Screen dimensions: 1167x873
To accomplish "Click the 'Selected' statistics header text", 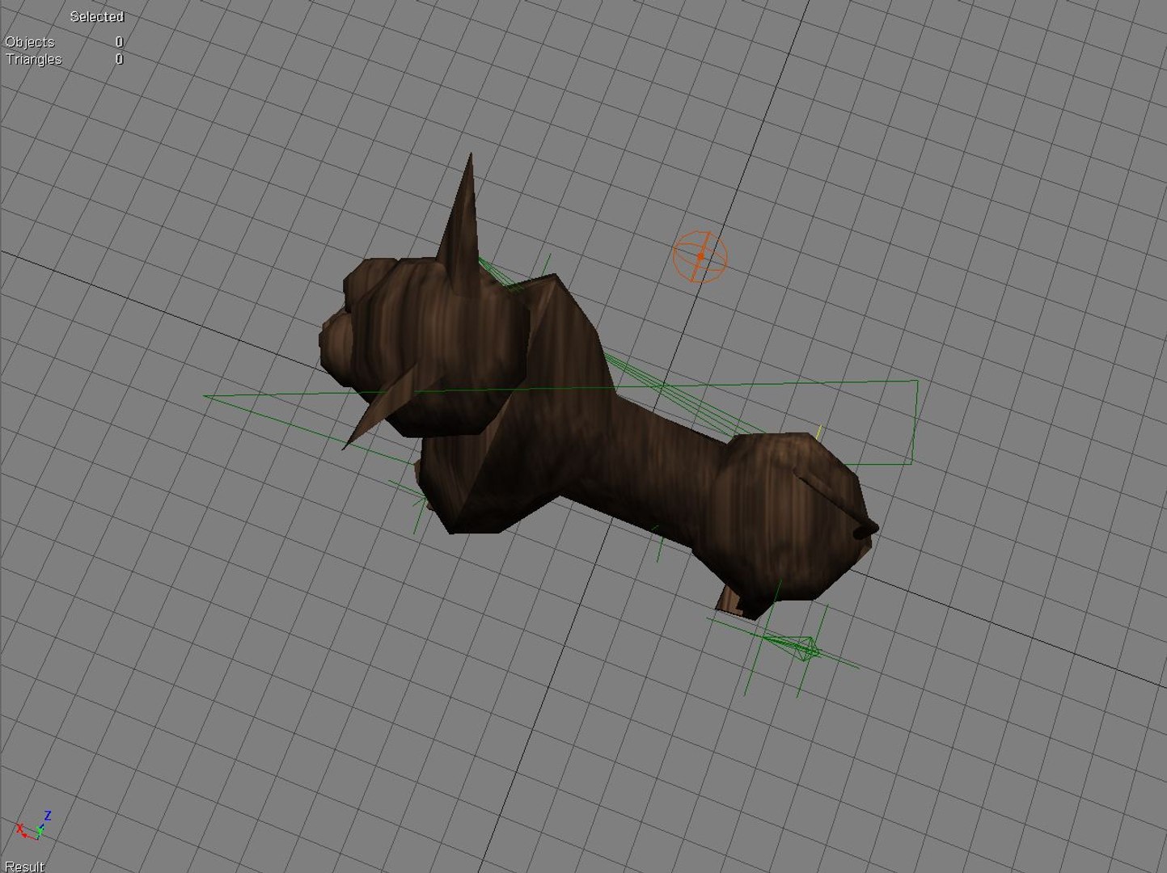I will (97, 16).
